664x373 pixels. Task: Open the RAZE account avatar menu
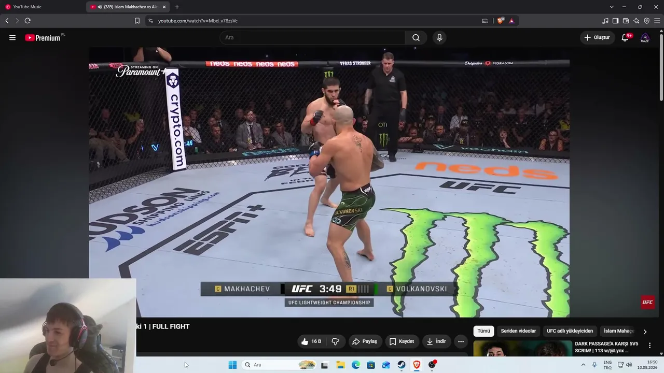click(645, 37)
